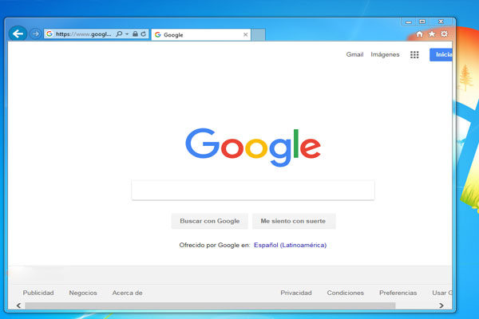Click Buscar con Google button
The image size is (479, 319).
point(209,221)
